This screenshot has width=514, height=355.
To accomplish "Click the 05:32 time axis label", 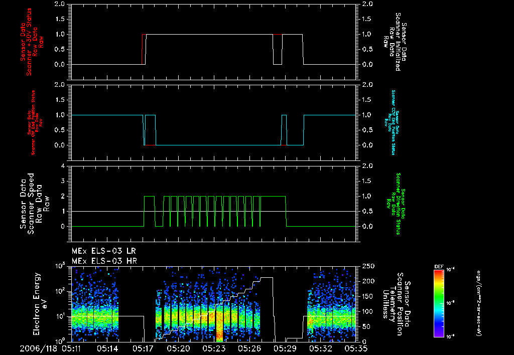I will pyautogui.click(x=320, y=348).
